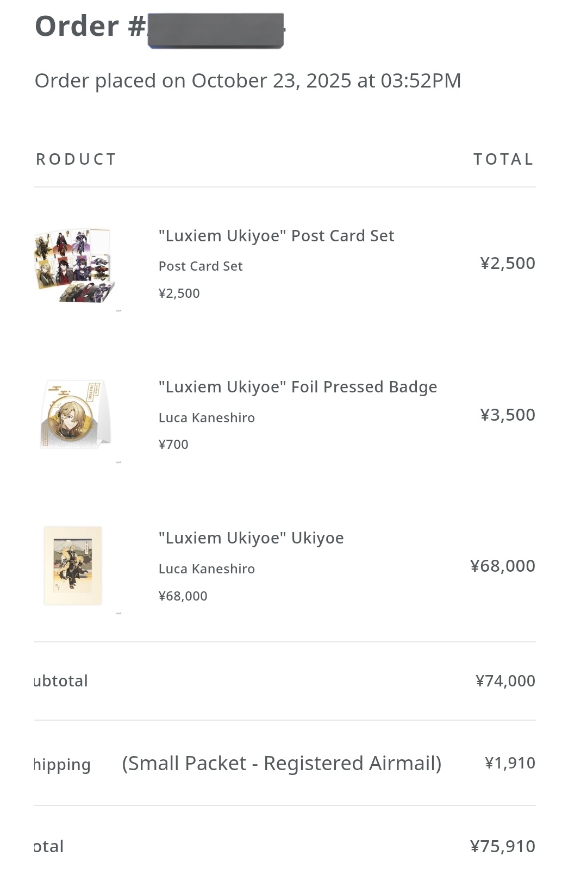The image size is (587, 881).
Task: Click Luca Kaneshiro under Foil Pressed Badge
Action: tap(207, 418)
